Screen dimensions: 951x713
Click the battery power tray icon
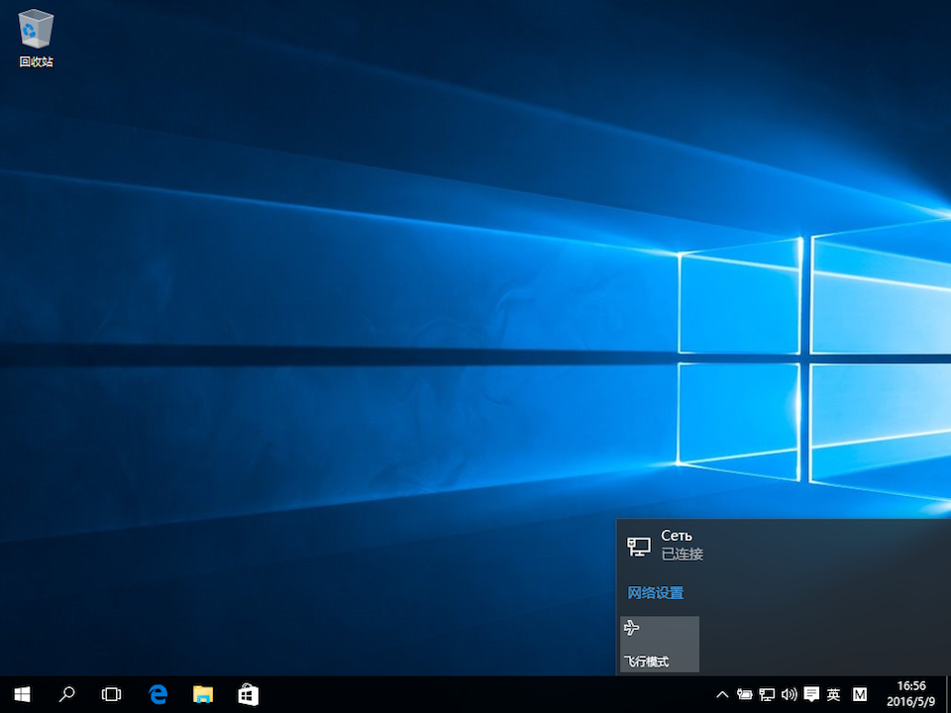pyautogui.click(x=745, y=695)
